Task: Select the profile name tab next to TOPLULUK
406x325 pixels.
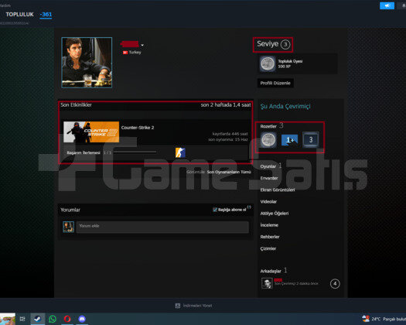Action: tap(46, 15)
